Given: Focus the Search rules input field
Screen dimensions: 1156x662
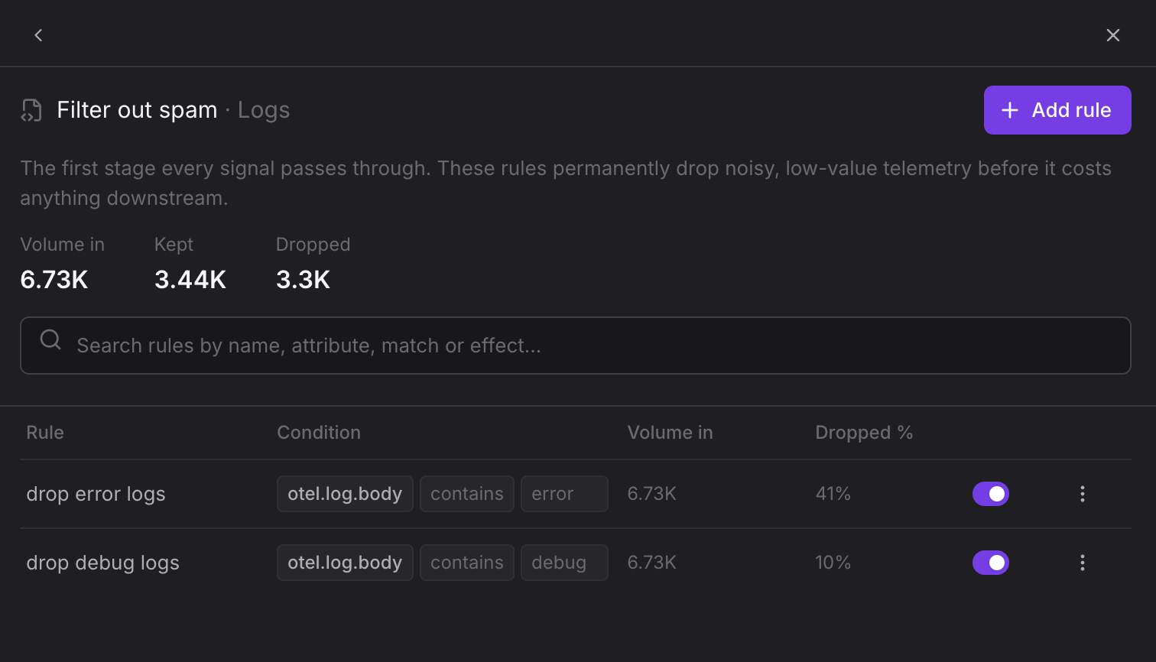Looking at the screenshot, I should coord(576,346).
